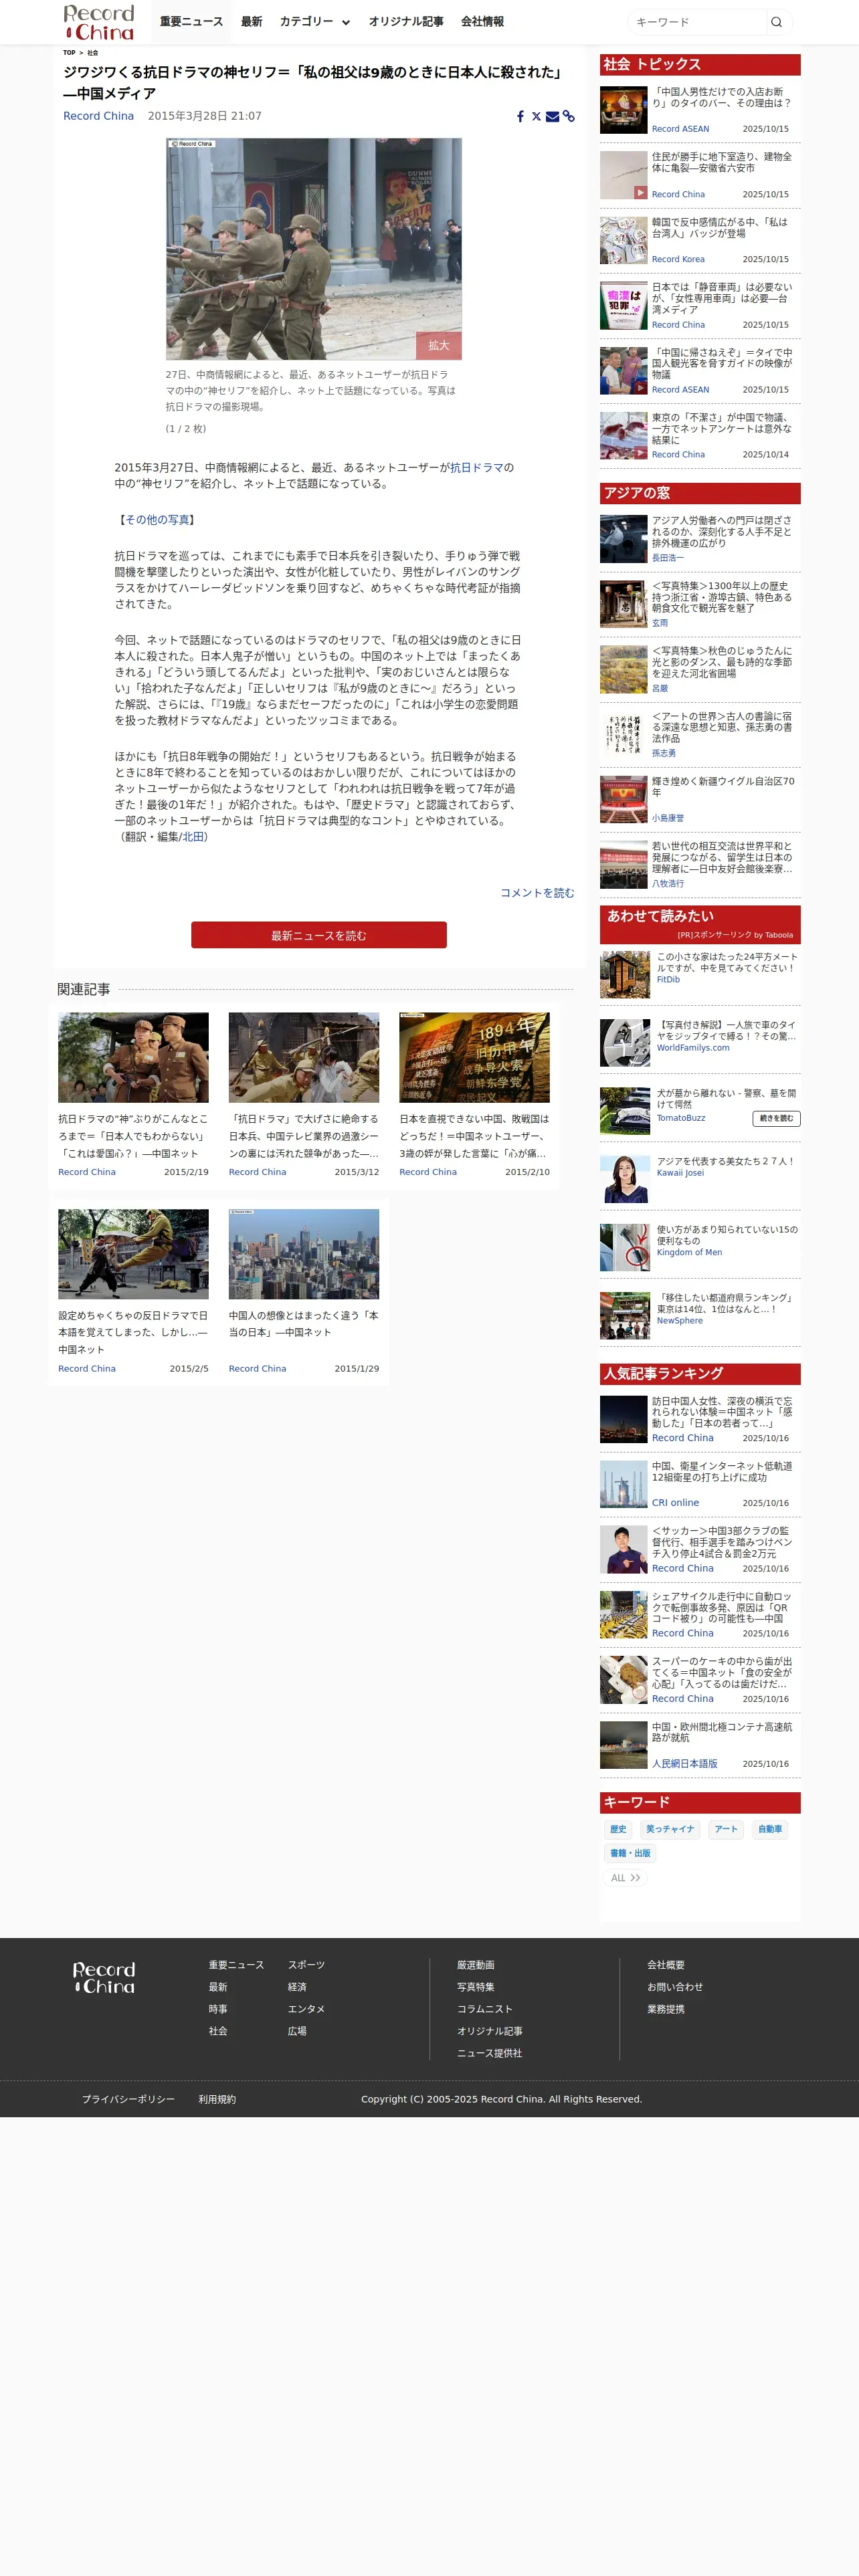Image resolution: width=859 pixels, height=2576 pixels.
Task: Select the 笑っチャイナ keyword tag
Action: pos(670,1829)
